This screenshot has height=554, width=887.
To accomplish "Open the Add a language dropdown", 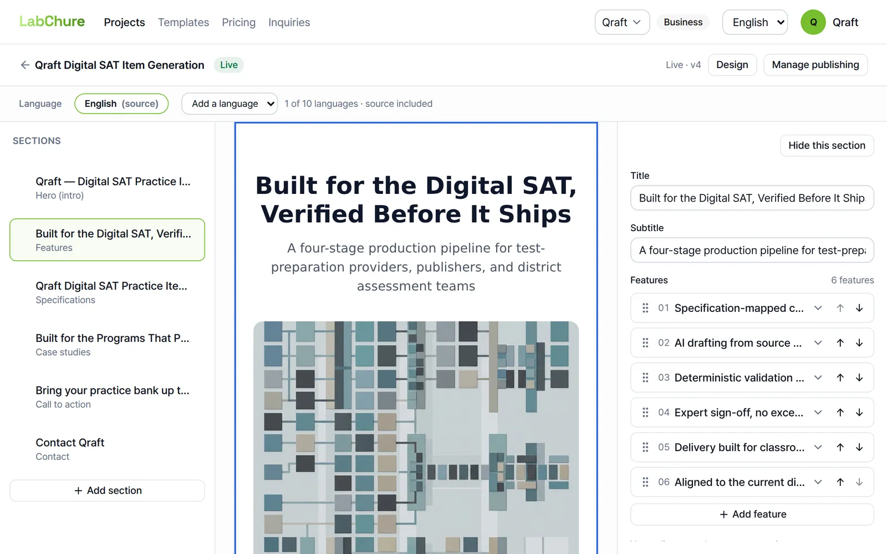I will 230,104.
